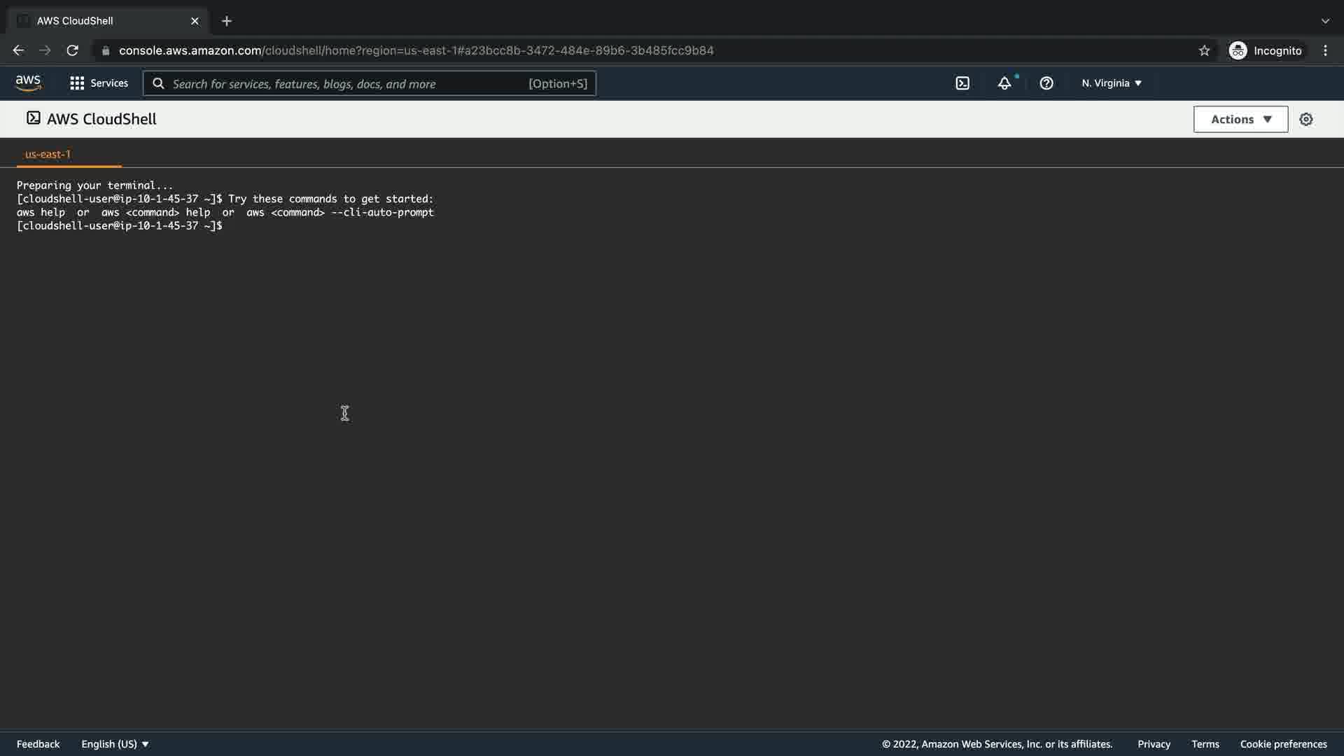Click the AWS logo home icon

[28, 83]
